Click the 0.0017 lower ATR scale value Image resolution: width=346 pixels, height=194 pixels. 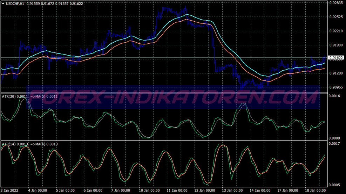pyautogui.click(x=334, y=144)
